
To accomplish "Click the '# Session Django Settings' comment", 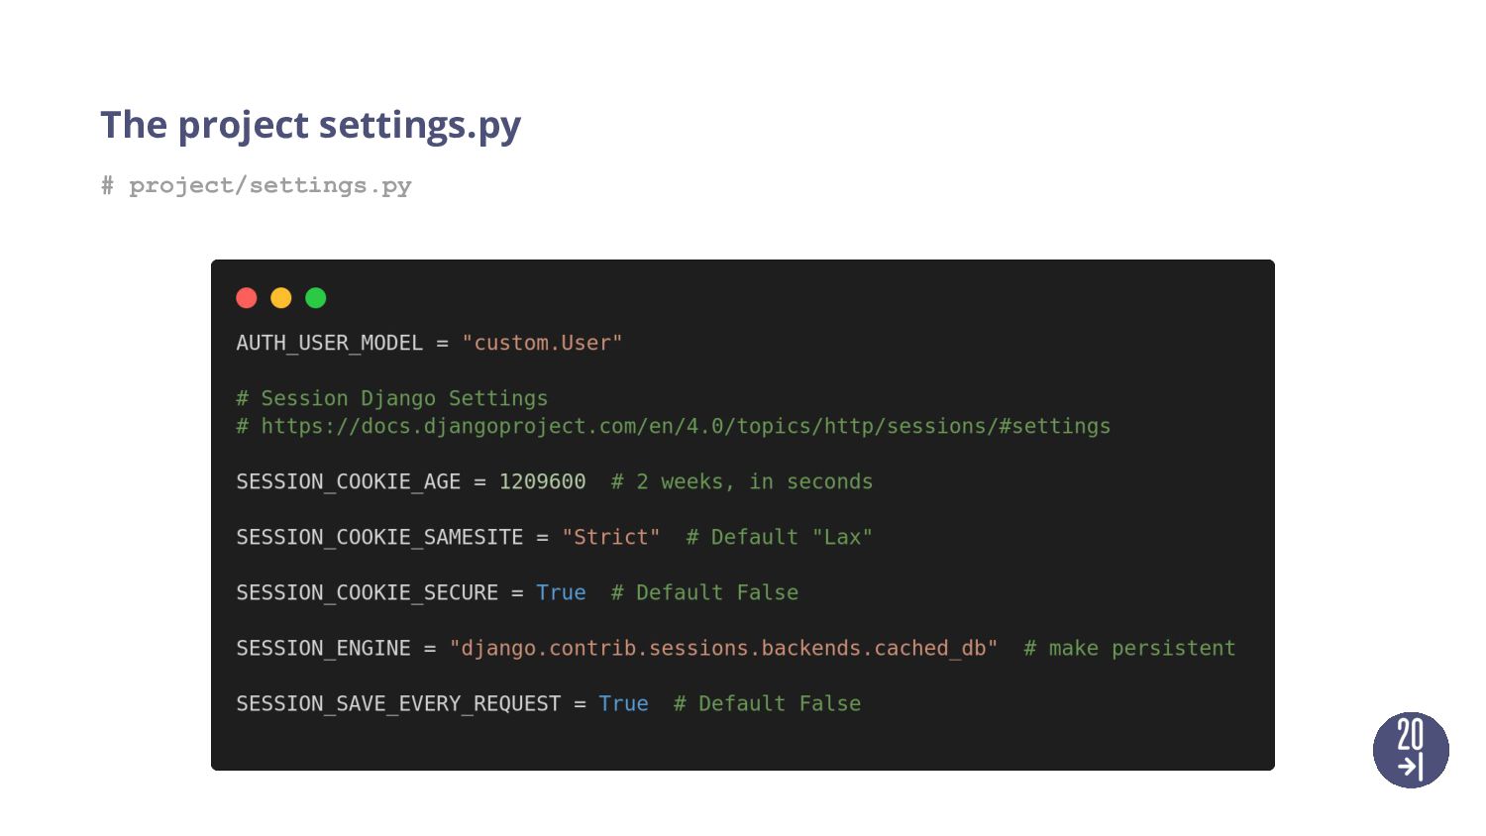I will point(392,398).
